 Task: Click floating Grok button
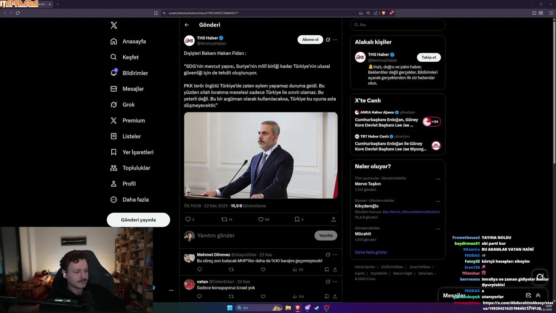[540, 276]
